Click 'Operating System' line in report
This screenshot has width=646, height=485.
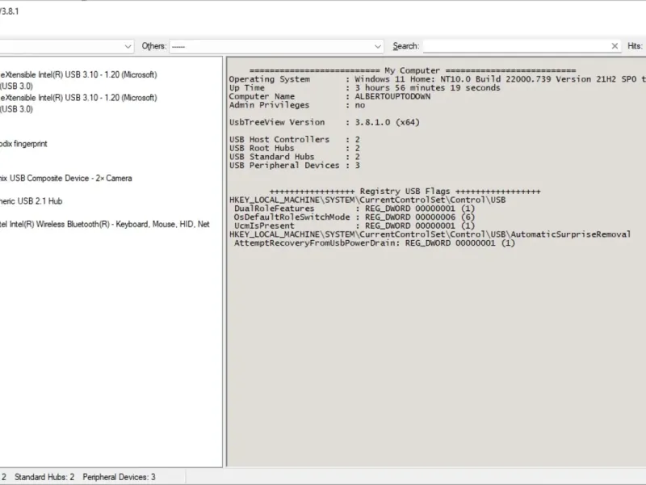click(437, 79)
